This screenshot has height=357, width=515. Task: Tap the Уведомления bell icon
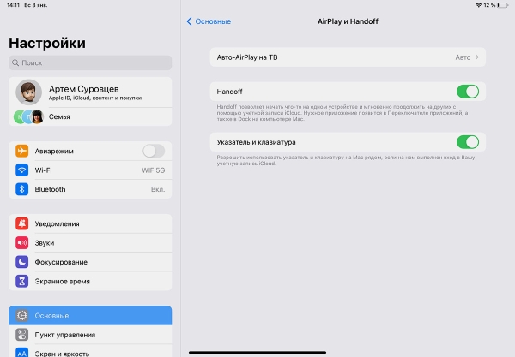[x=21, y=223]
